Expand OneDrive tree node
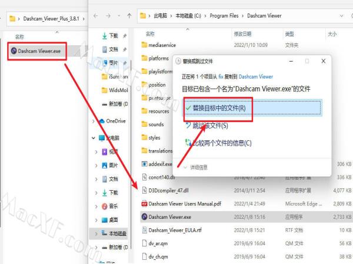The width and height of the screenshot is (353, 264). click(94, 121)
